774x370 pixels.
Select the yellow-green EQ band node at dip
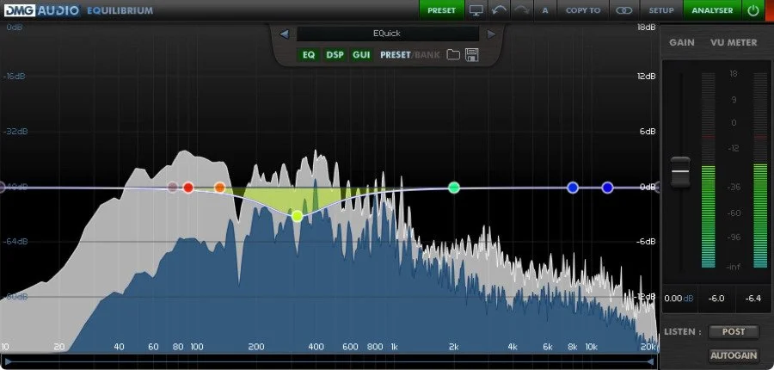[297, 216]
